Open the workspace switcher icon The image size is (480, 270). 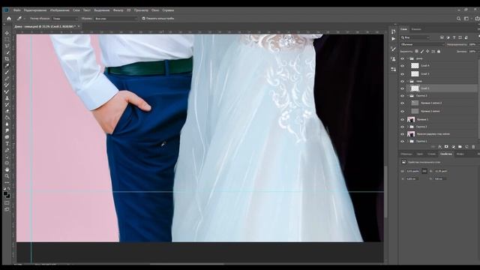pos(466,19)
